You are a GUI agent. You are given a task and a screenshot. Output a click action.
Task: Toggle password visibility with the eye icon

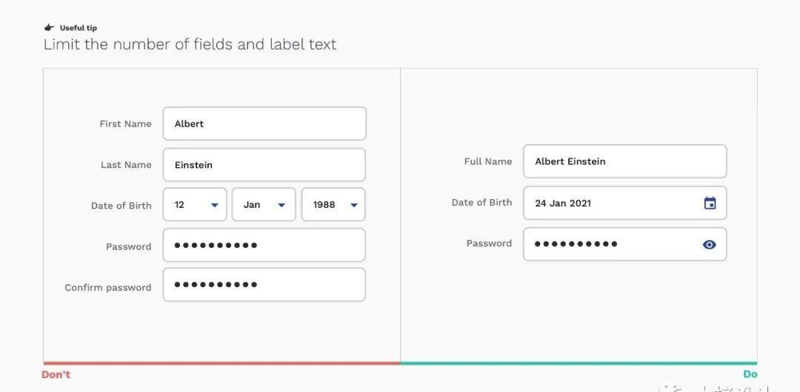(709, 245)
